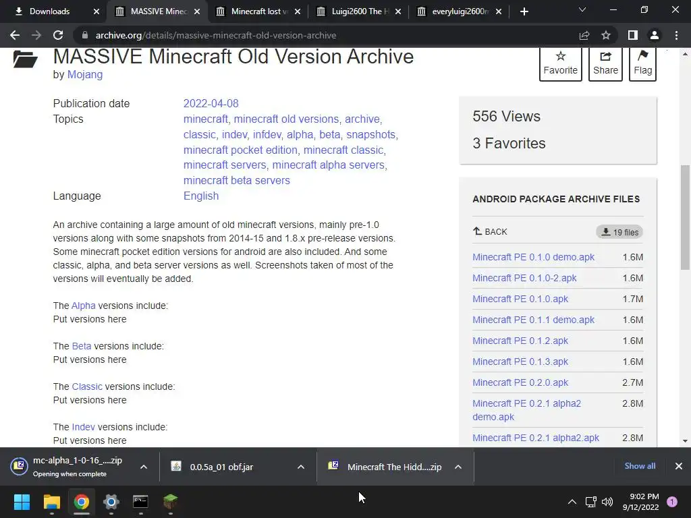
Task: Expand options for Minecraft The Hidd zip download
Action: 458,467
